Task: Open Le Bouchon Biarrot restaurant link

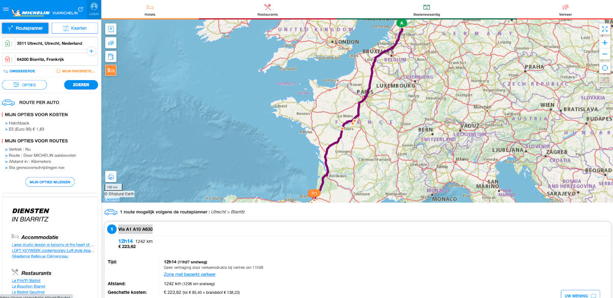Action: point(29,286)
